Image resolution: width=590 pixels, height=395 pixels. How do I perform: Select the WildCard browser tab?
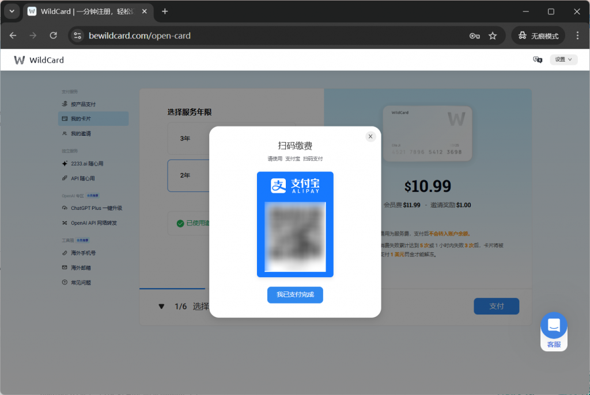88,11
